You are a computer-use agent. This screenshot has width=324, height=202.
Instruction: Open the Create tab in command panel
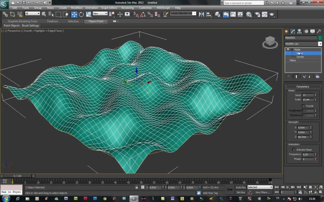[287, 31]
